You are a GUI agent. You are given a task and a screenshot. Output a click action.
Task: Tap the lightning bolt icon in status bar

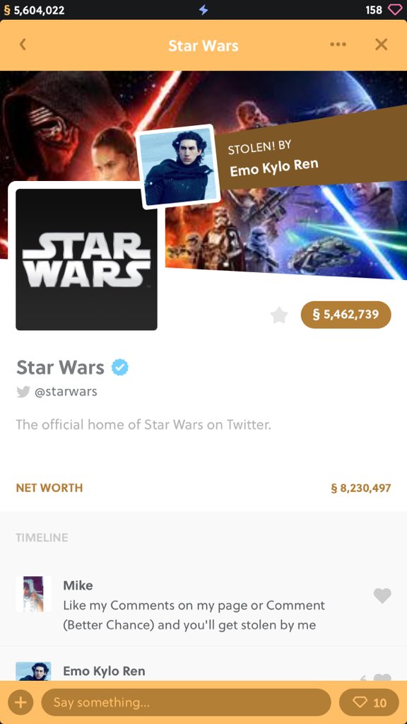pos(203,10)
